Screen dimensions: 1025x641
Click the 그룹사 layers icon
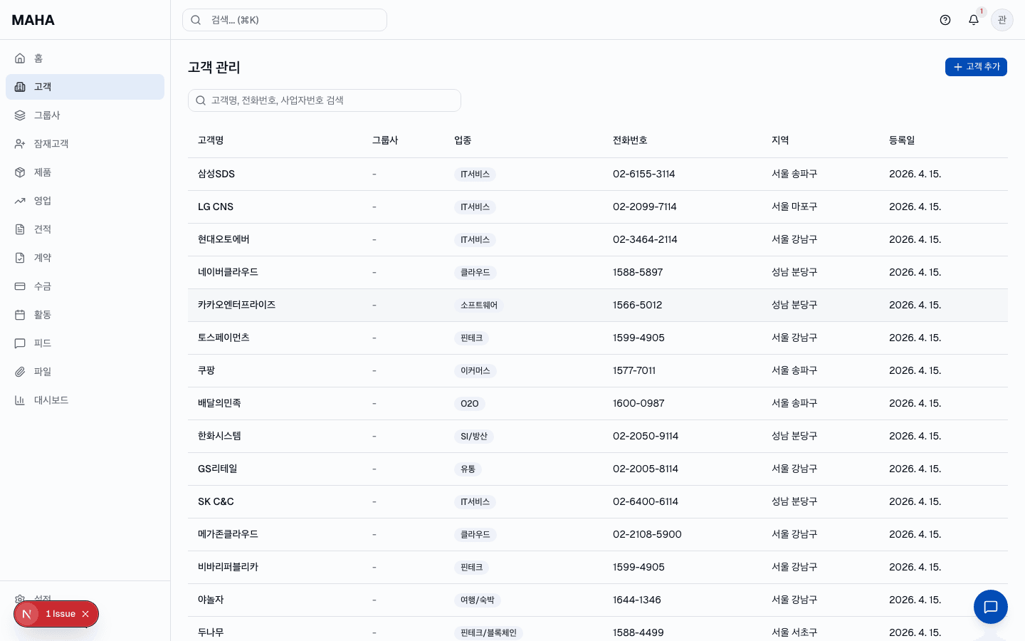pos(20,115)
